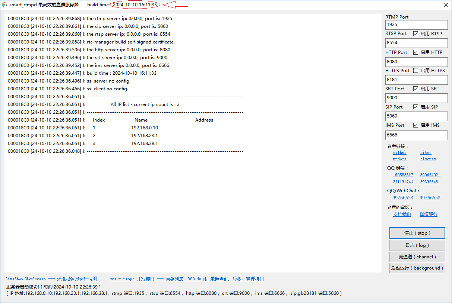Click the 支持我们 link
Screen dimensions: 452x303
402,215
